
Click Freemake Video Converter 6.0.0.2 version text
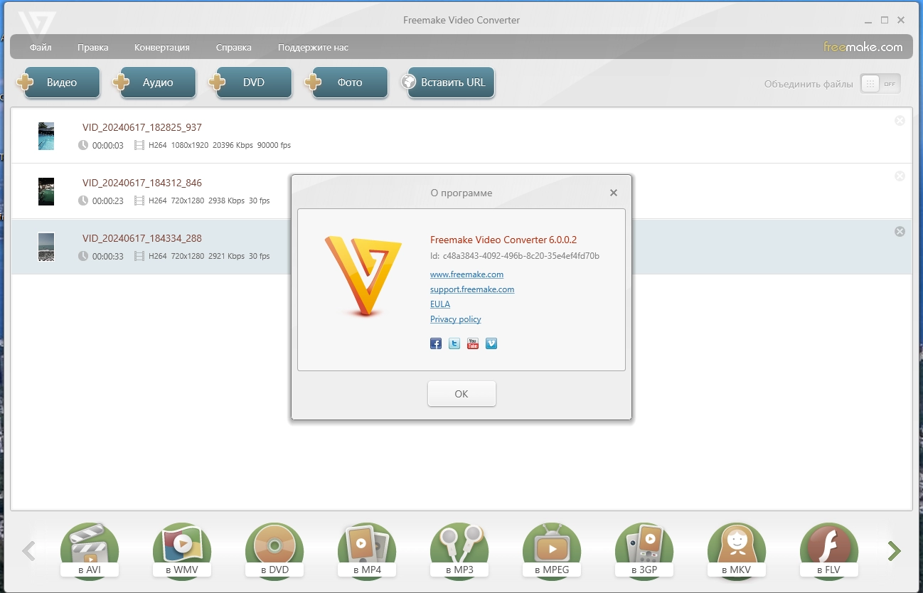503,240
